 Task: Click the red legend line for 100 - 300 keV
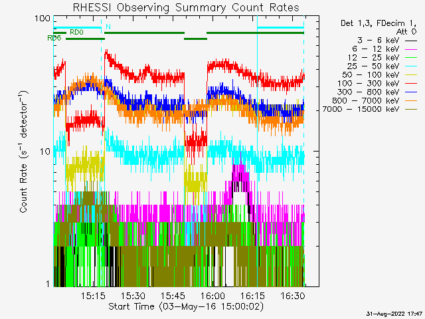411,84
